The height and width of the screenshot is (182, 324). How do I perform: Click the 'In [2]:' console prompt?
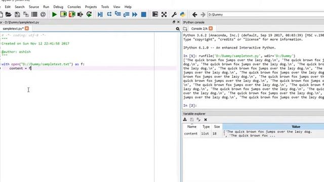tap(190, 106)
